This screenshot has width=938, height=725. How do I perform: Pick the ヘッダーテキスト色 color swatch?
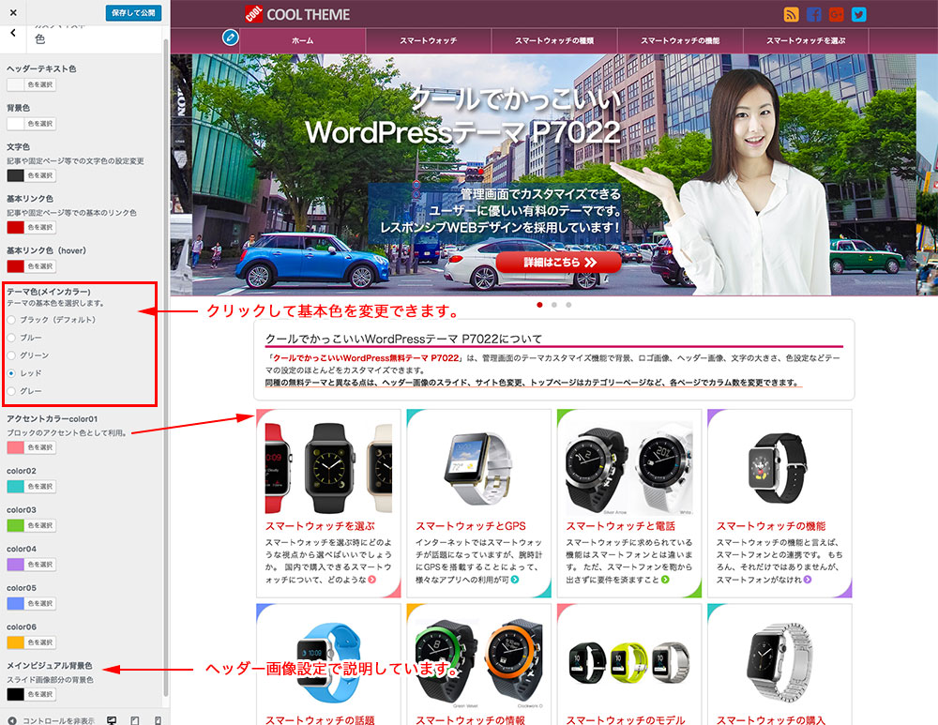[16, 85]
